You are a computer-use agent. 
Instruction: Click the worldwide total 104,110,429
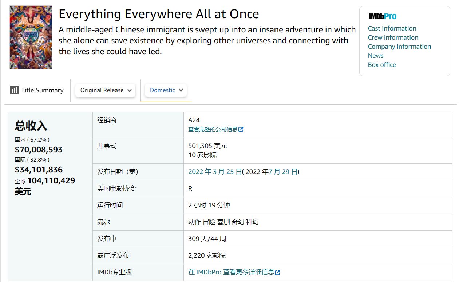click(x=51, y=180)
